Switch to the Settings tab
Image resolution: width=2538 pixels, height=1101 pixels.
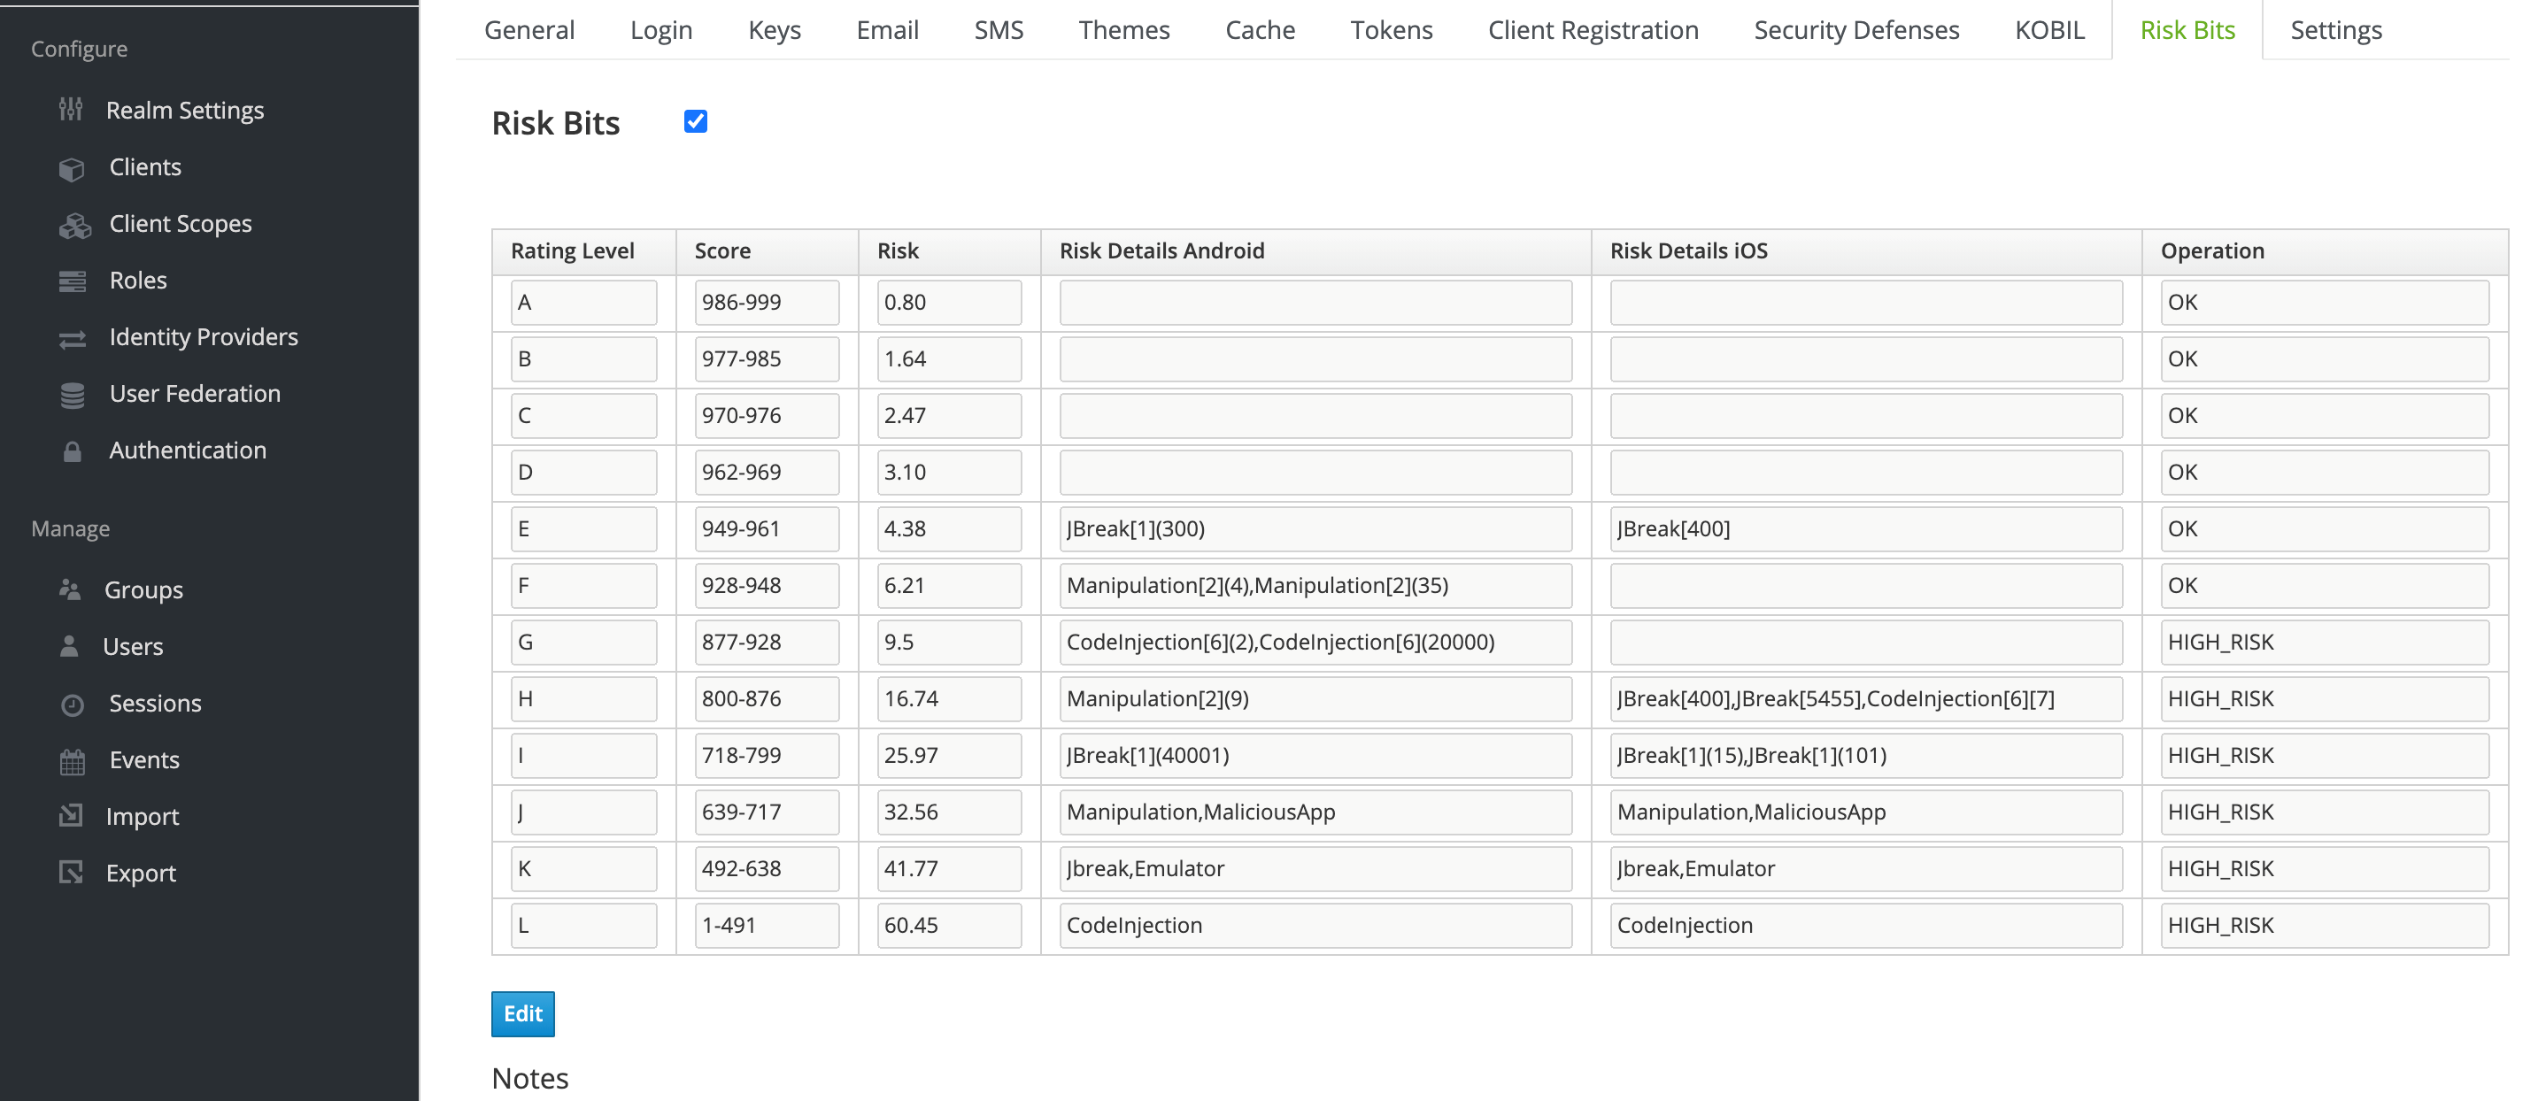point(2336,29)
